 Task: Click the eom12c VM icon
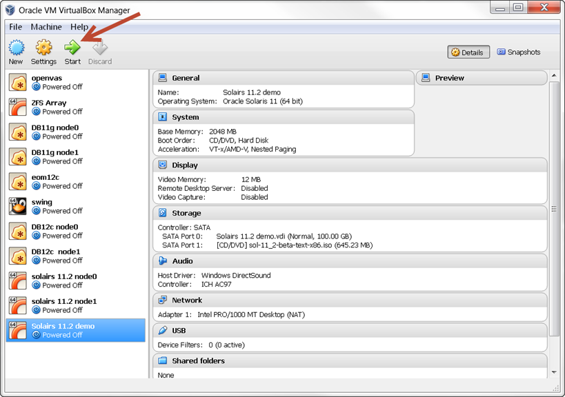click(18, 182)
